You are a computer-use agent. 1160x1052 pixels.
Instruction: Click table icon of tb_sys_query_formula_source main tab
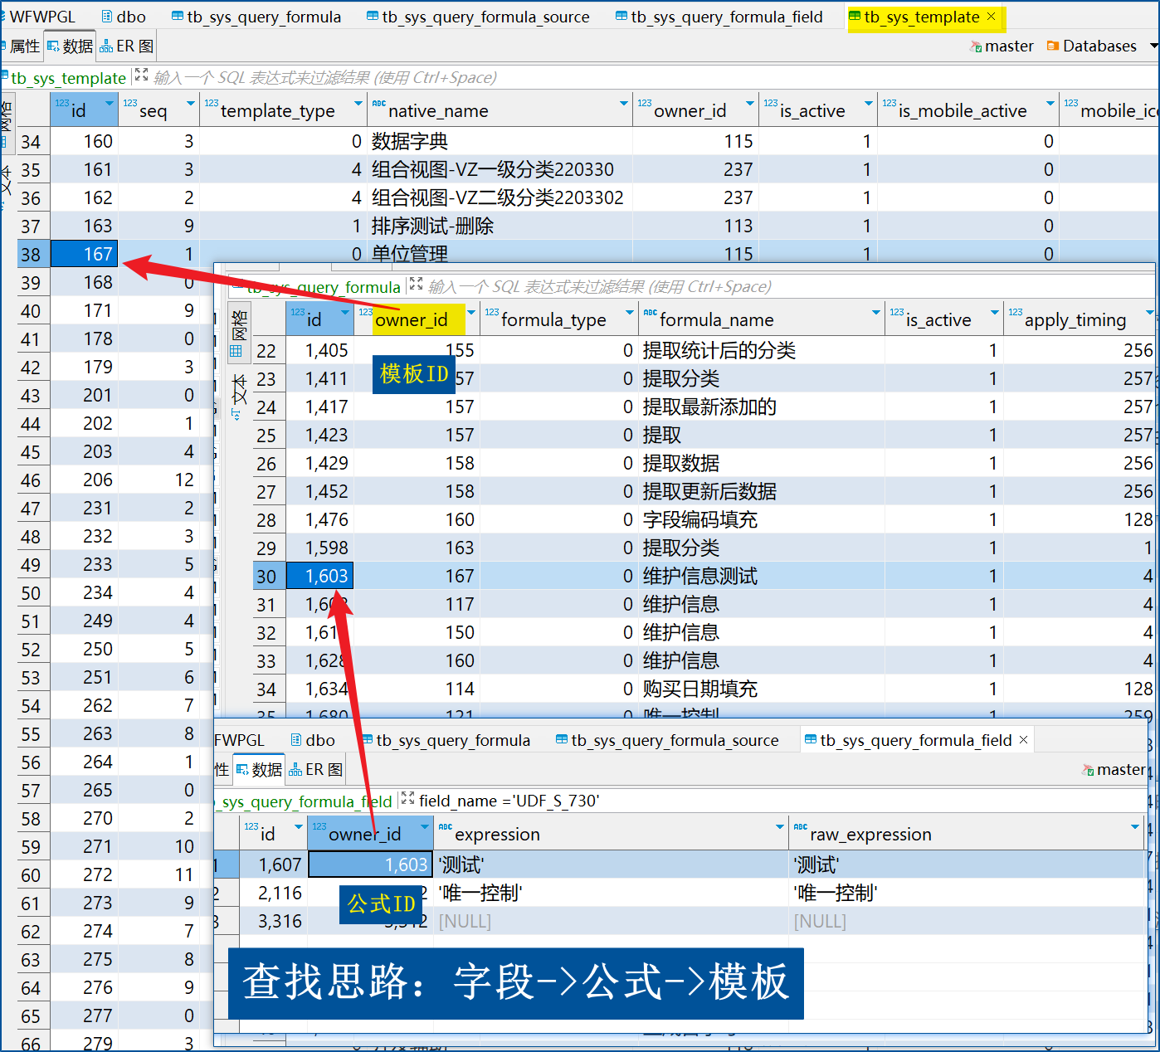373,17
